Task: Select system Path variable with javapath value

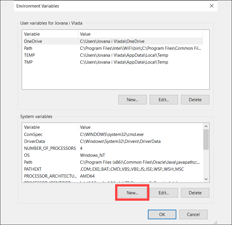Action: (x=113, y=162)
